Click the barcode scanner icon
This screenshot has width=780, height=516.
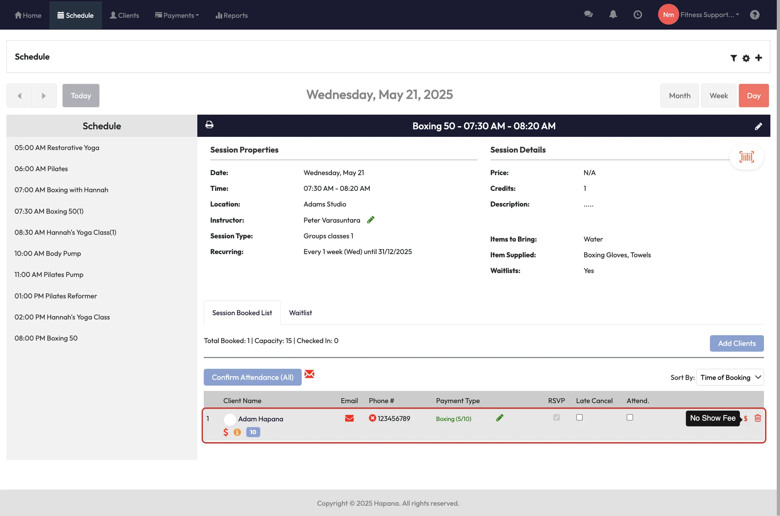(x=746, y=157)
